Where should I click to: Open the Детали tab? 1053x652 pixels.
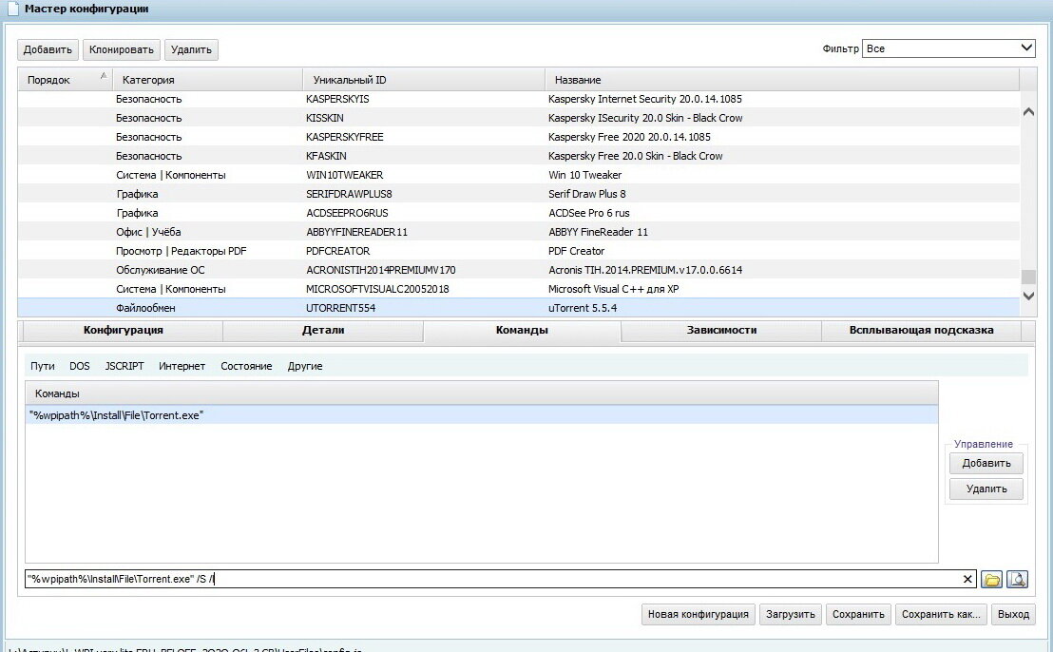(323, 331)
